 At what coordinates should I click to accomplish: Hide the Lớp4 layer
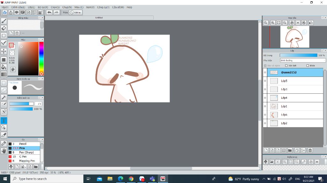pyautogui.click(x=265, y=98)
